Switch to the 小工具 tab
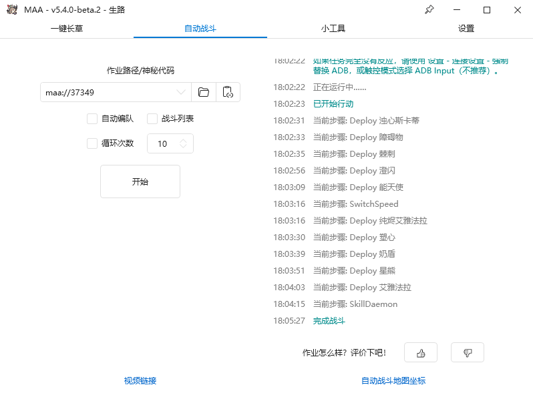This screenshot has width=533, height=399. pos(333,29)
